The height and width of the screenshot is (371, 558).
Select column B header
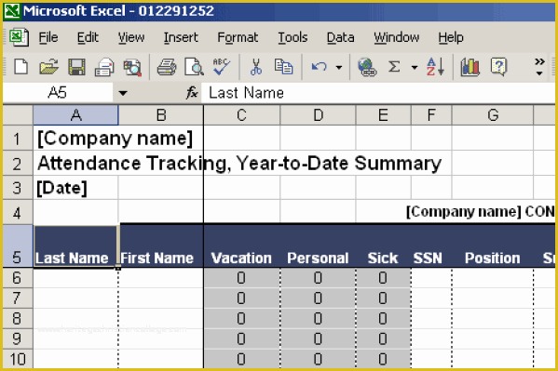point(161,114)
